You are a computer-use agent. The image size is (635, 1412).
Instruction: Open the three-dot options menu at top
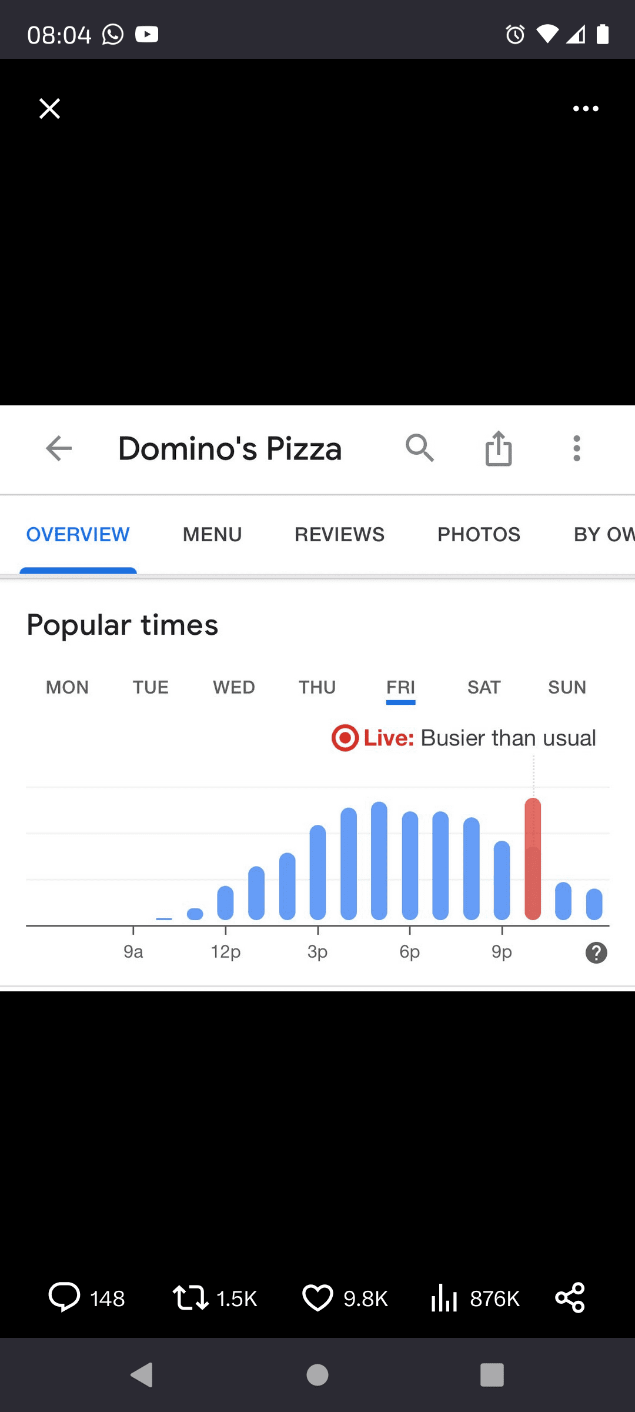[x=586, y=109]
